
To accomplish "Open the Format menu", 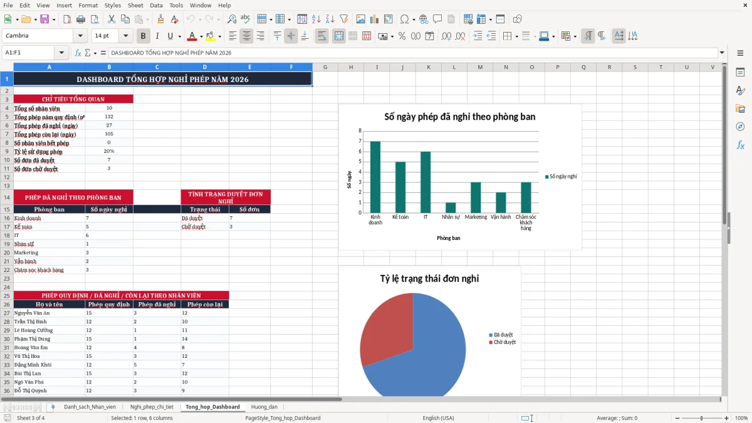I will (x=88, y=5).
